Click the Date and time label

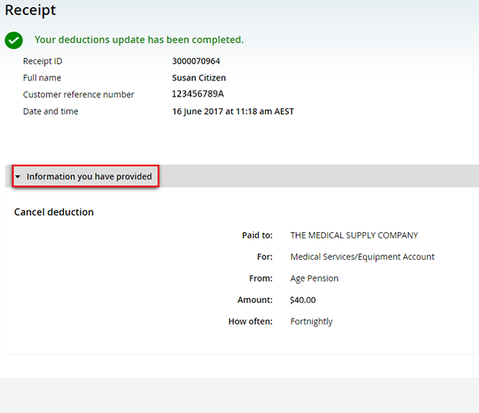click(50, 112)
